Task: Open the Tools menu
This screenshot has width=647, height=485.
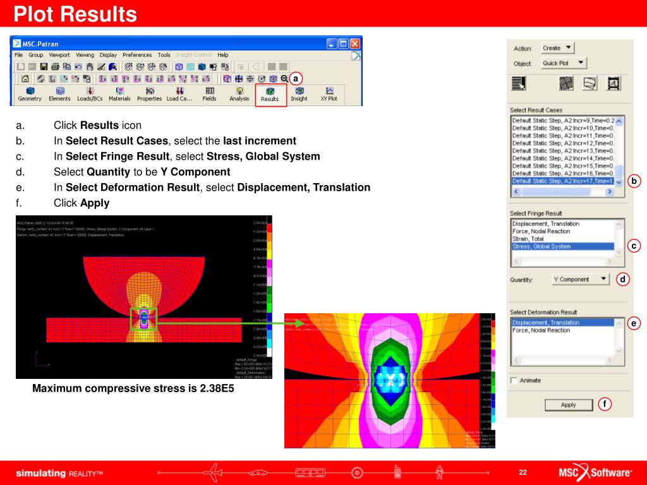Action: (x=164, y=55)
